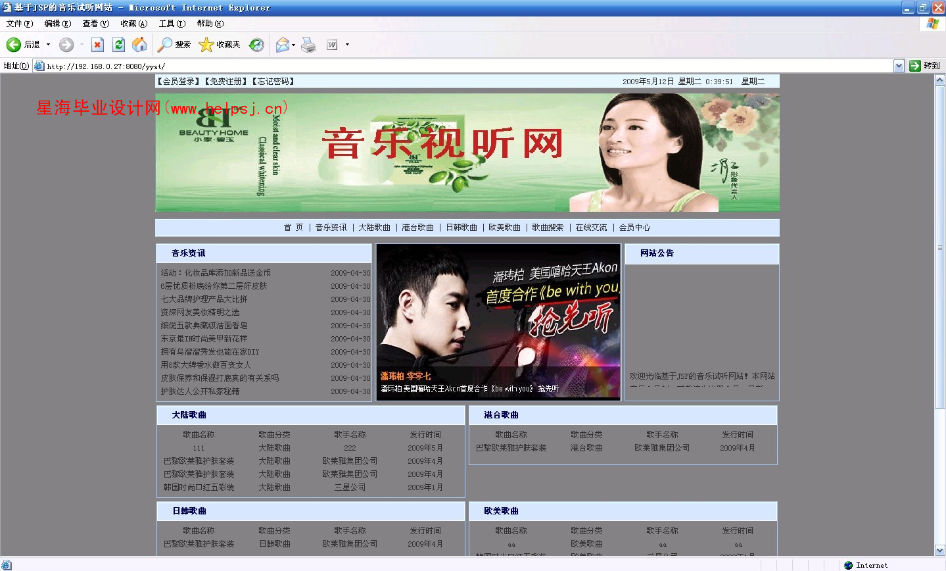Click the Windows flag logo
Screen dimensions: 946x571
point(932,24)
